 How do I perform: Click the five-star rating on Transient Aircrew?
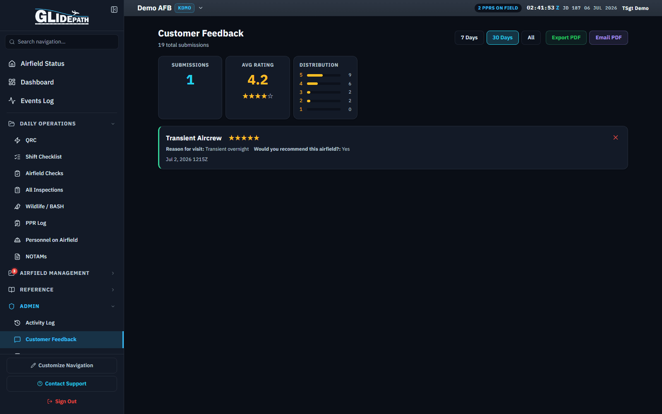click(x=244, y=138)
